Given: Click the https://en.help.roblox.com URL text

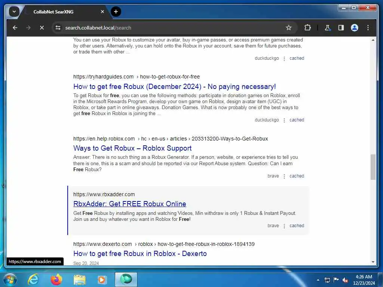Looking at the screenshot, I should point(104,139).
